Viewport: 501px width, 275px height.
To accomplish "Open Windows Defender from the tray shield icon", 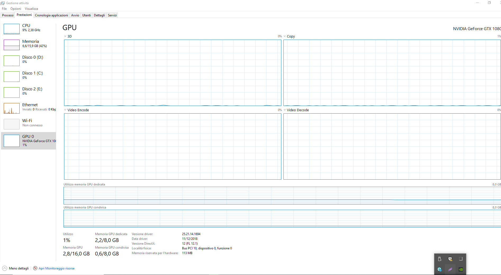I will click(x=450, y=259).
